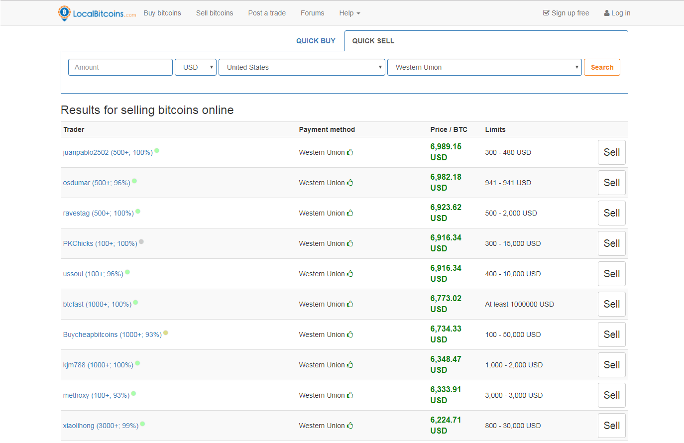The width and height of the screenshot is (684, 443).
Task: Click yellow status dot beside Buycheapbitcoins
Action: point(166,332)
